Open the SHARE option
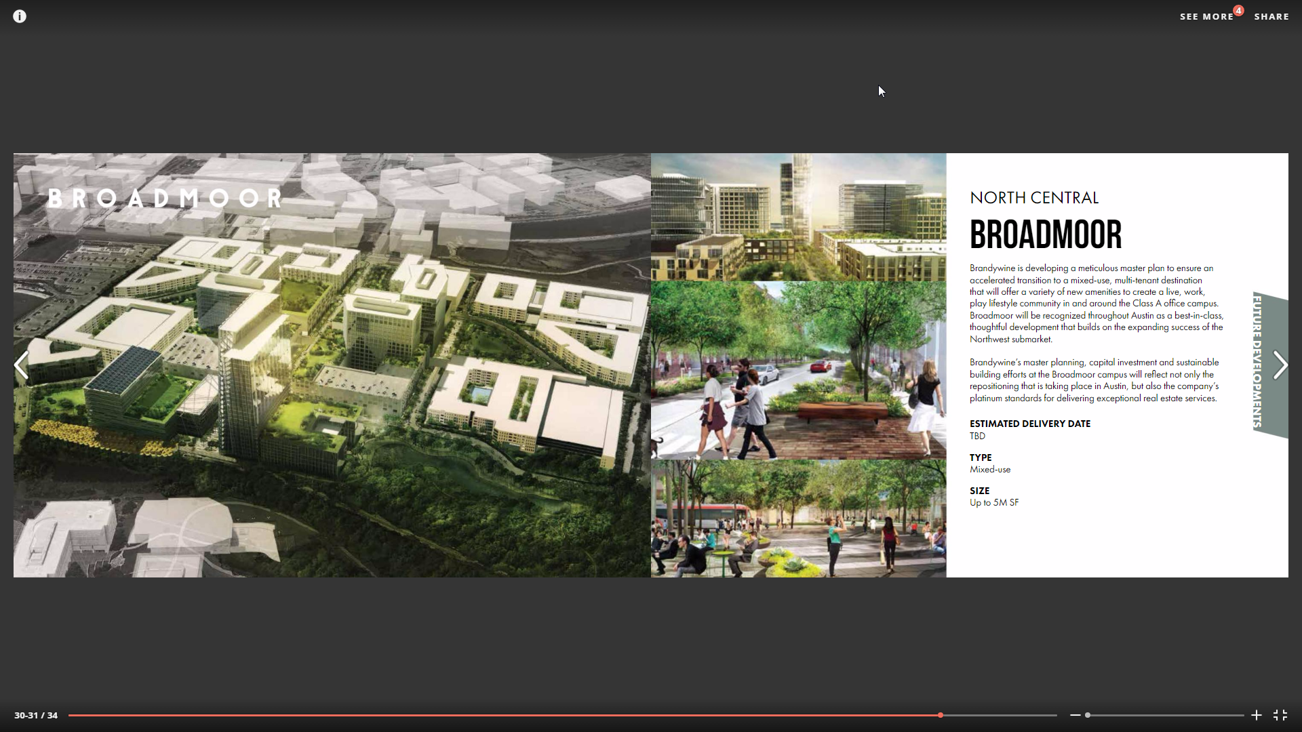This screenshot has width=1302, height=732. point(1271,17)
